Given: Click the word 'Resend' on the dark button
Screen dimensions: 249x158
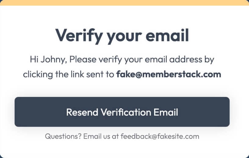Looking at the screenshot, I should (82, 112).
